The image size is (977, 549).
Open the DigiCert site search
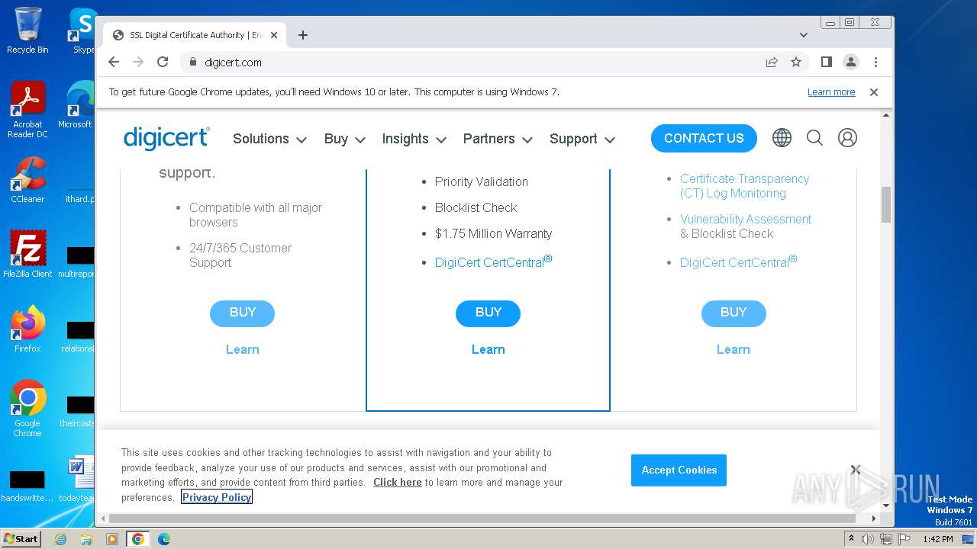coord(814,138)
